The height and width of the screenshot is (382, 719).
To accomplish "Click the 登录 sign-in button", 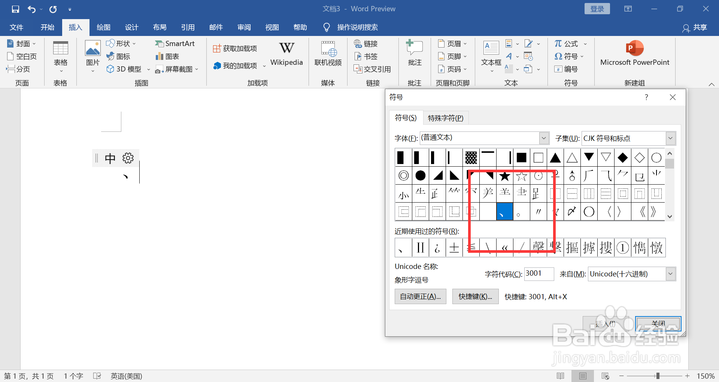I will (x=597, y=9).
